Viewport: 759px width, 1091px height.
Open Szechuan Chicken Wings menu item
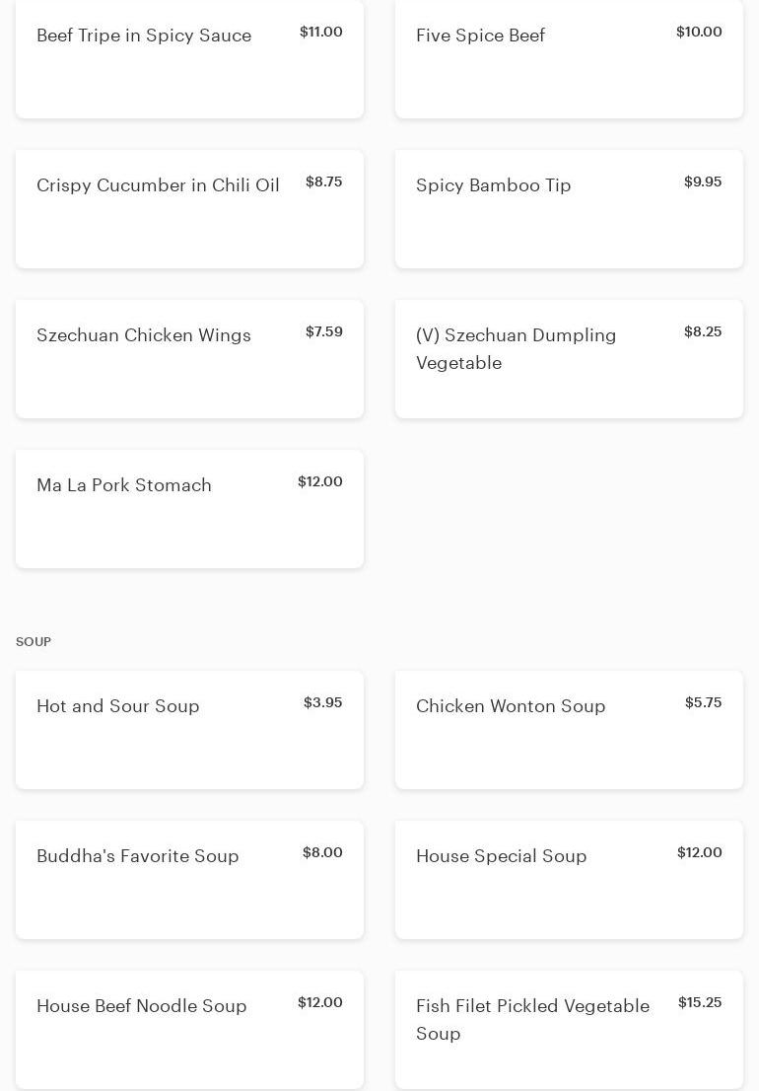189,359
